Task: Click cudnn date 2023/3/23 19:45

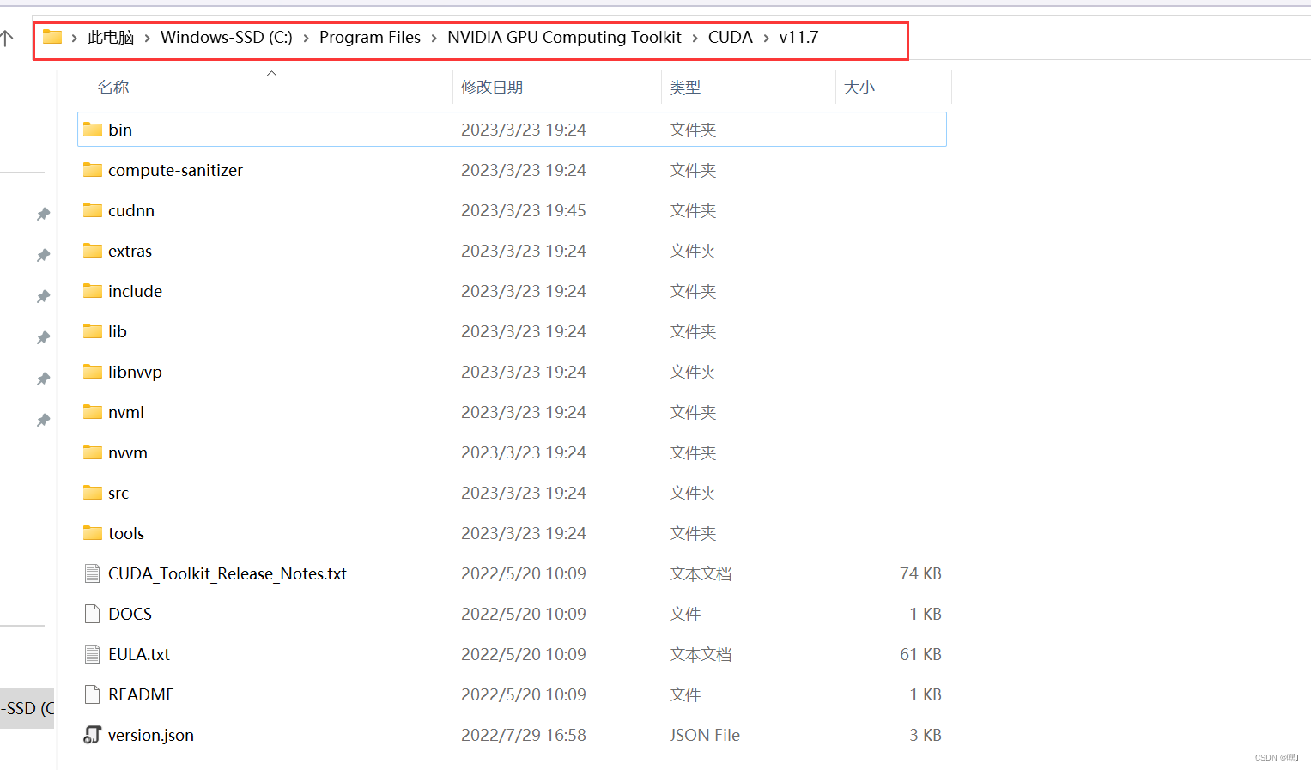Action: click(x=524, y=210)
